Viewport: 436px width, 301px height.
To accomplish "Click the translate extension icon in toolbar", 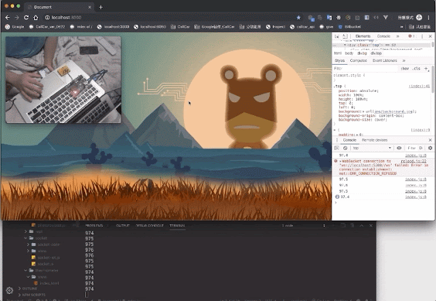I will (x=329, y=18).
